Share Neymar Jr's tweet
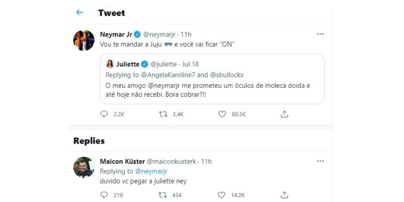The width and height of the screenshot is (404, 202). [284, 114]
